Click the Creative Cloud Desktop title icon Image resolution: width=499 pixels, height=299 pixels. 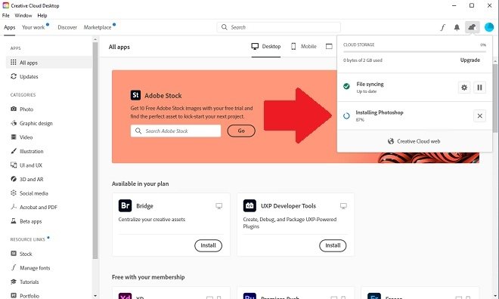[x=6, y=5]
